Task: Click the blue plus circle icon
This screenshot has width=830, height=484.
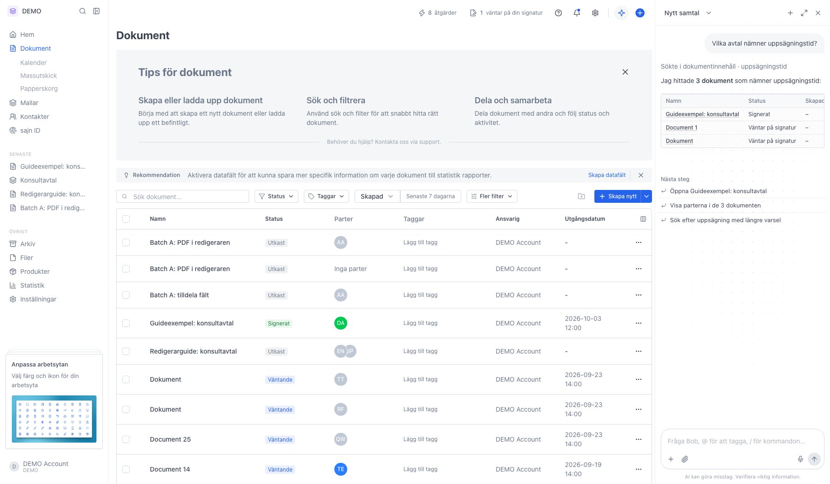Action: pos(640,13)
